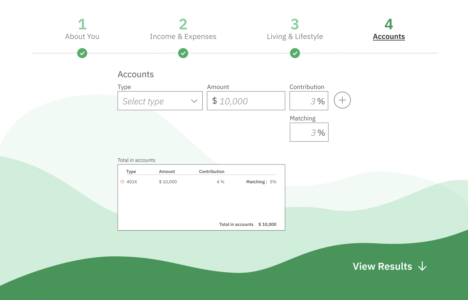The height and width of the screenshot is (300, 468).
Task: Select the About You step label
Action: [x=82, y=36]
